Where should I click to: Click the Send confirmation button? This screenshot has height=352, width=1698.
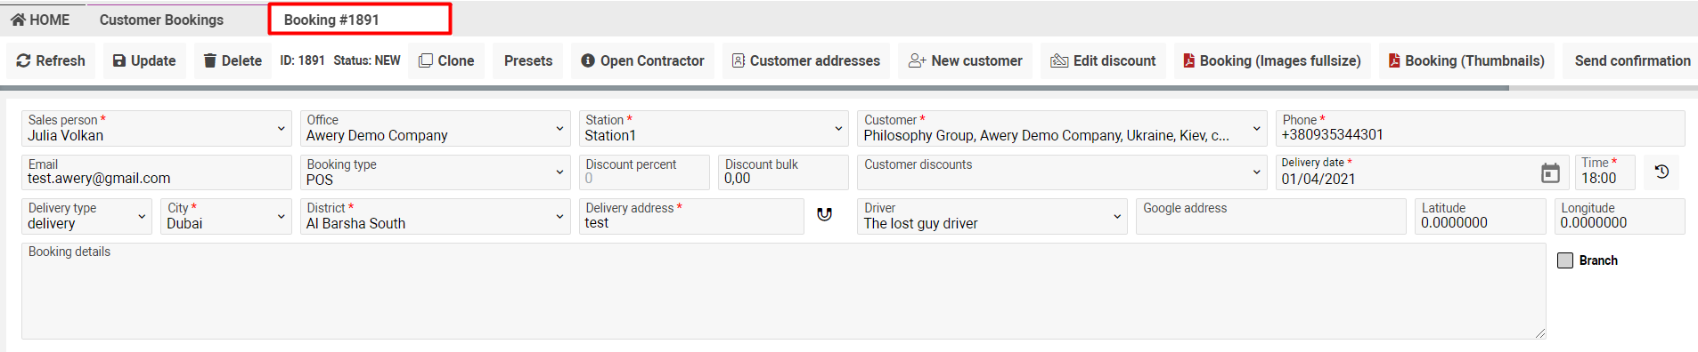[1632, 60]
